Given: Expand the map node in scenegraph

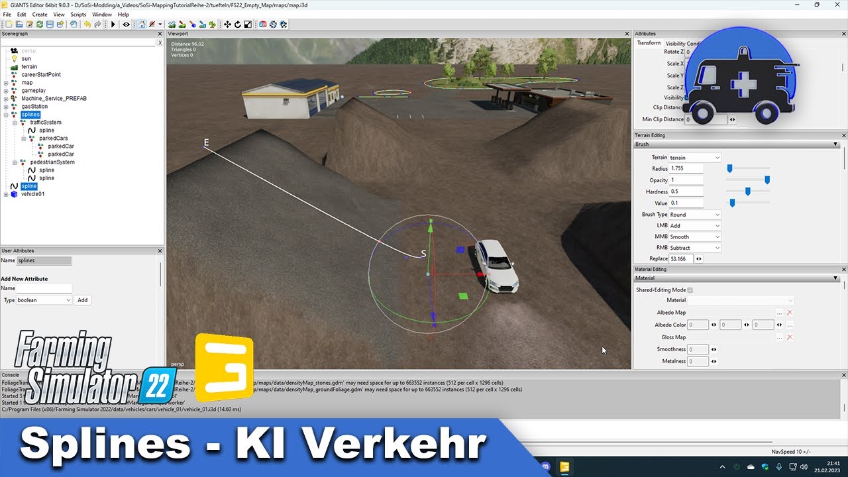Looking at the screenshot, I should [x=6, y=83].
